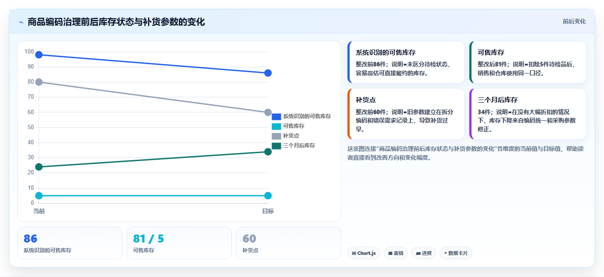Viewport: 604px width, 277px height.
Task: Toggle the green 三个月后库存 legend swatch
Action: [x=276, y=146]
